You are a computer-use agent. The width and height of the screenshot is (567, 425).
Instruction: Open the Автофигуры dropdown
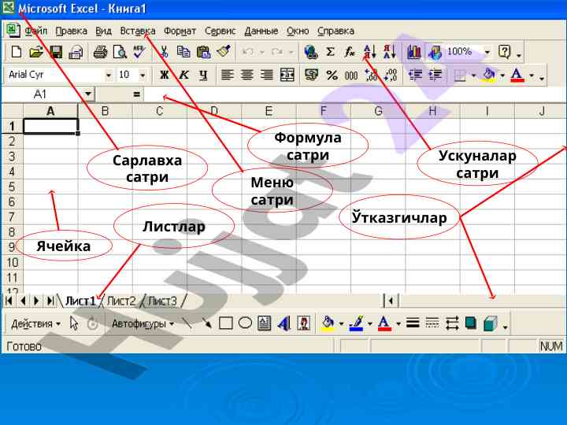tap(143, 323)
